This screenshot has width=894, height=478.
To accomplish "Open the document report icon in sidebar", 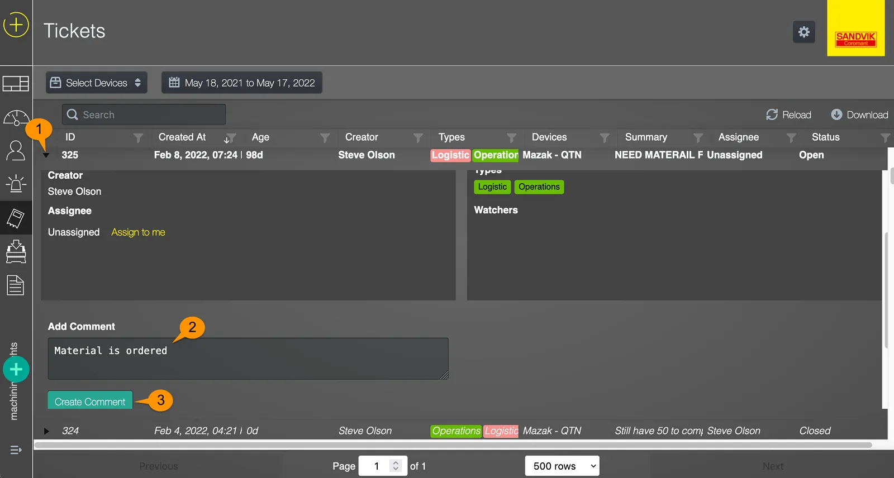I will click(x=16, y=285).
